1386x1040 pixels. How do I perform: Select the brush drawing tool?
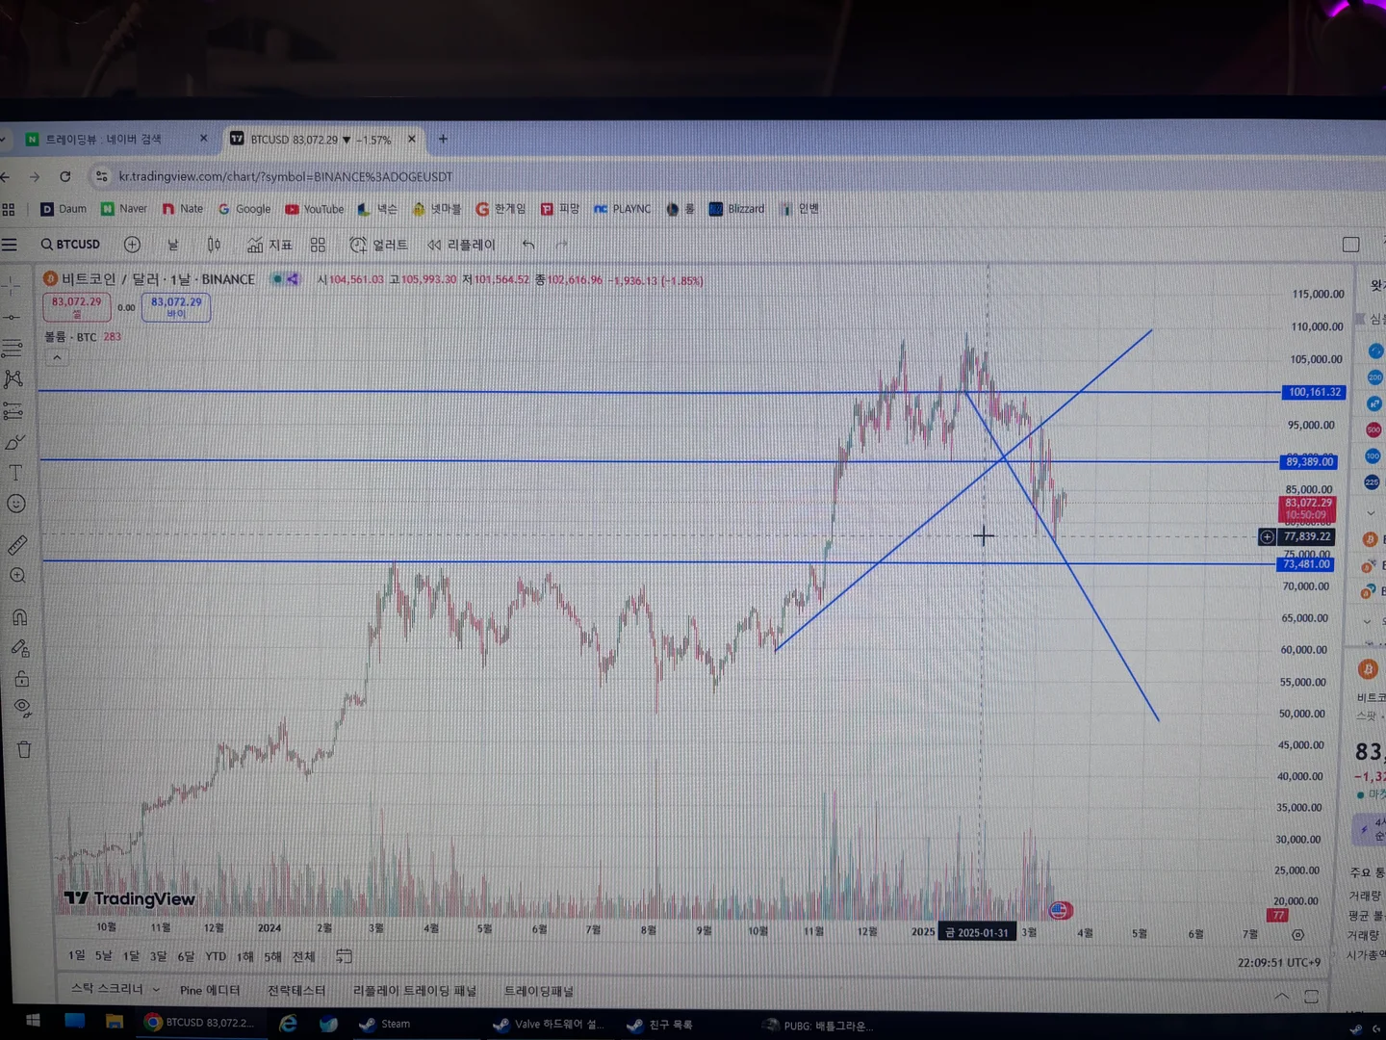(14, 442)
